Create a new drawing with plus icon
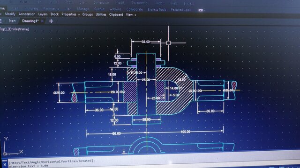 (x=51, y=21)
